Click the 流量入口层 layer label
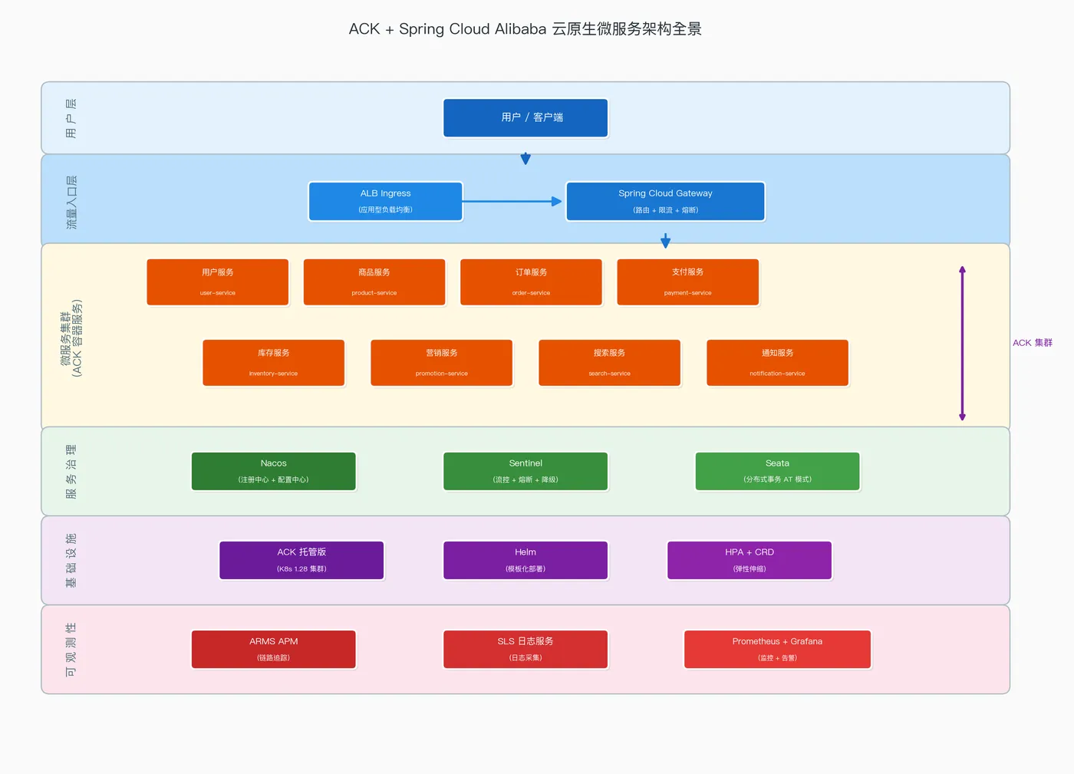Screen dimensions: 1074x774 point(71,203)
